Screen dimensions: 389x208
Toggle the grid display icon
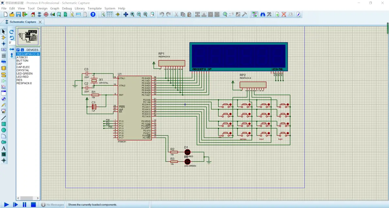tap(110, 14)
